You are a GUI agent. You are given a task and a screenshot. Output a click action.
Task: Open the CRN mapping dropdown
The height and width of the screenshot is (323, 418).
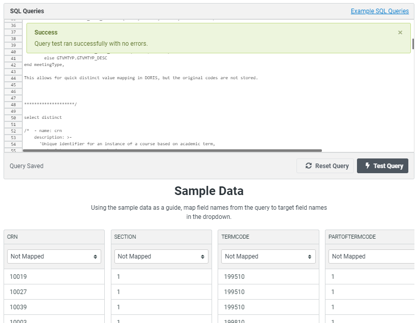[54, 256]
